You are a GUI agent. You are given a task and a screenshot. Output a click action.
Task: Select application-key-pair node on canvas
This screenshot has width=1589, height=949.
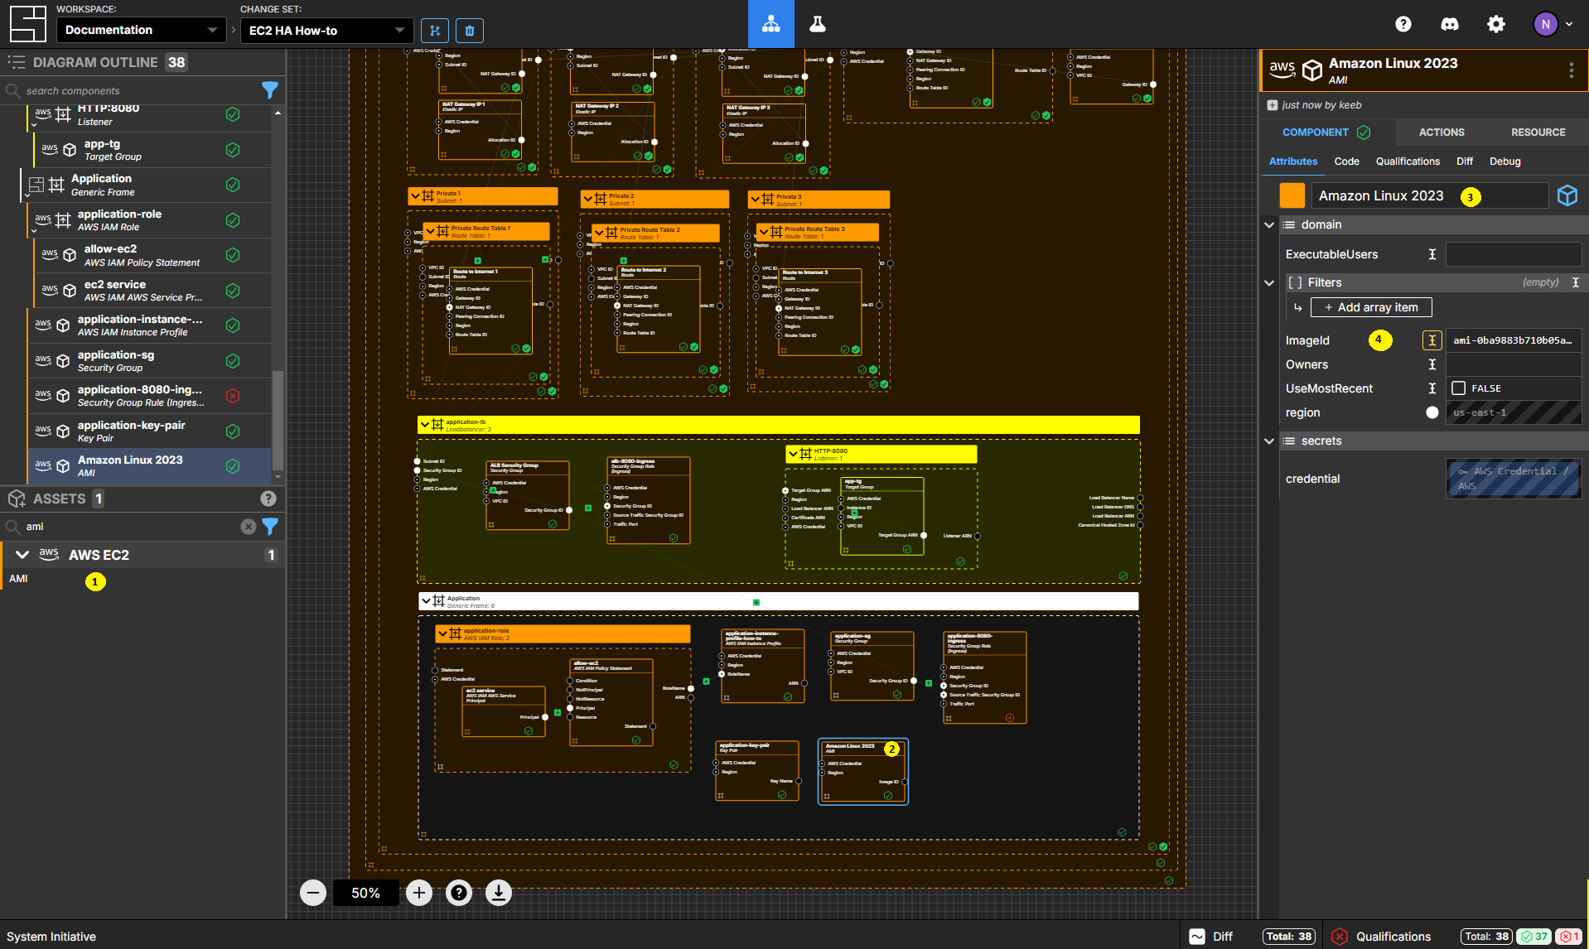757,771
